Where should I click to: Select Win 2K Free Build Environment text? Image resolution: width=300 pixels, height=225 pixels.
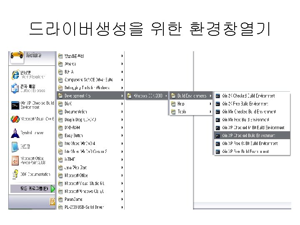coord(245,104)
